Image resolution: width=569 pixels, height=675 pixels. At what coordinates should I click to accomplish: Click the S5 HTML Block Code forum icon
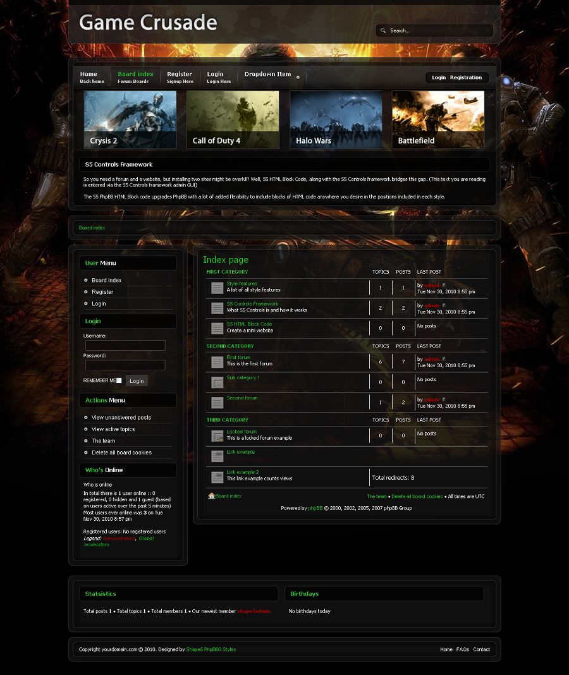click(x=217, y=328)
